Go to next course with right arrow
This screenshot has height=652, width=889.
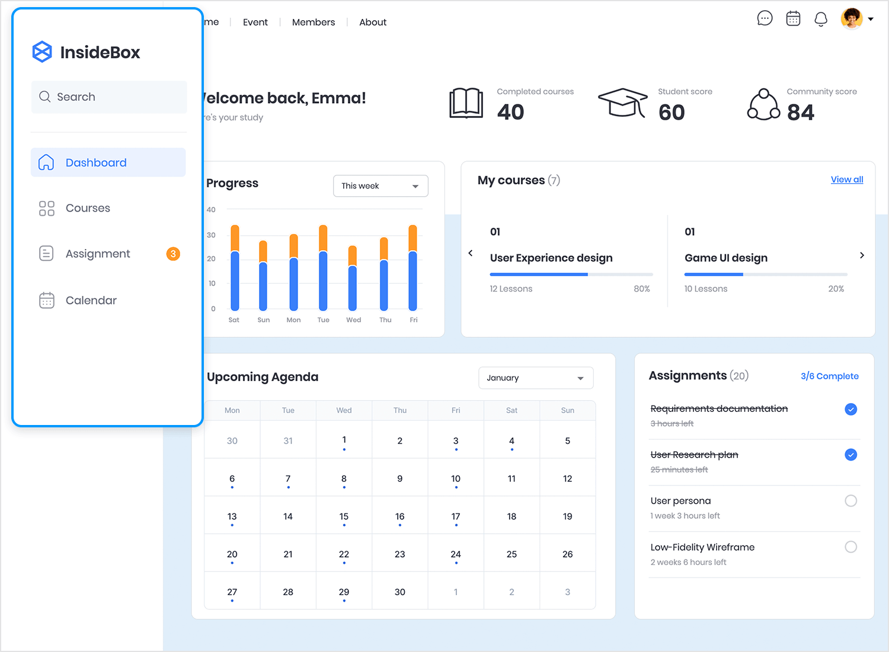pyautogui.click(x=862, y=255)
